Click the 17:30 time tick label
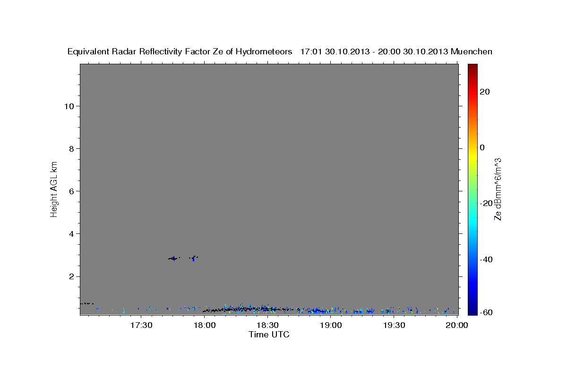567x378 pixels. [141, 326]
